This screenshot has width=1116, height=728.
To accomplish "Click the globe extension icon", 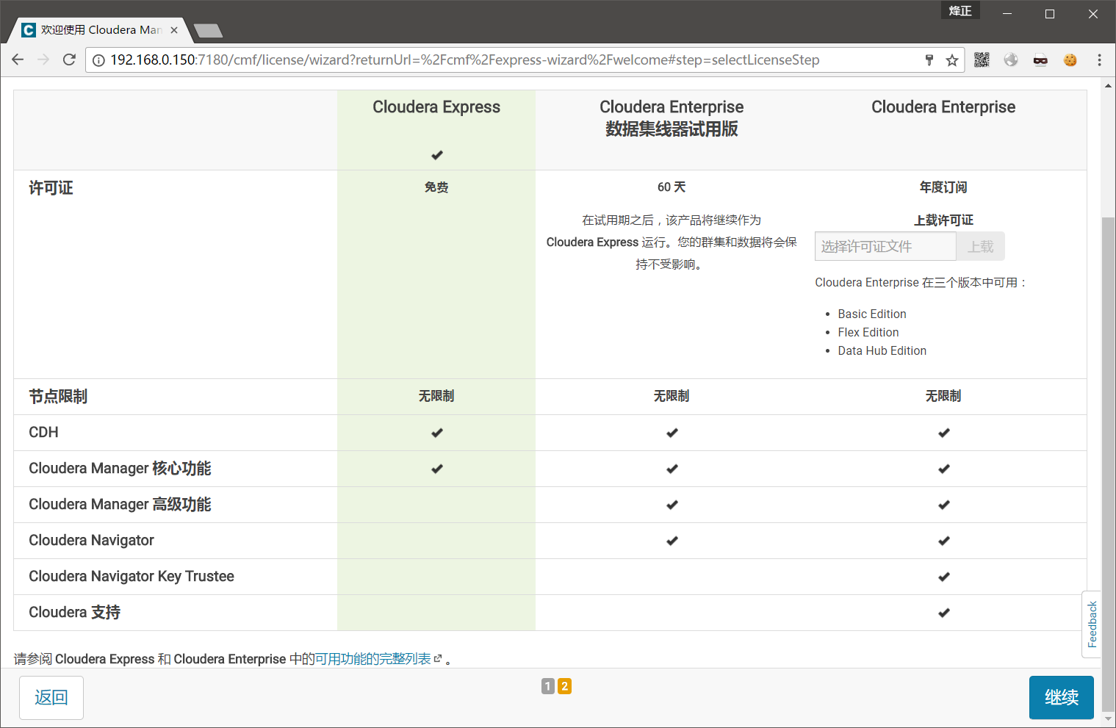I will (1011, 60).
